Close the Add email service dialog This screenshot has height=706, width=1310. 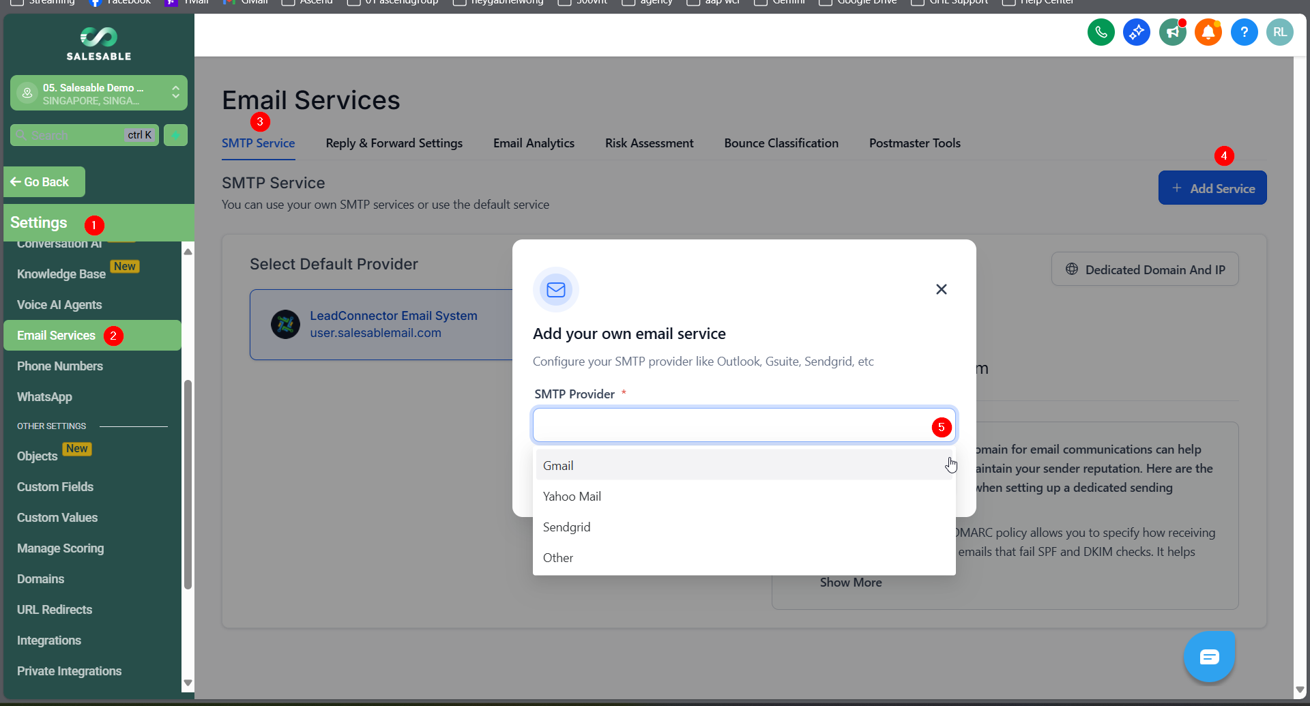(x=941, y=289)
